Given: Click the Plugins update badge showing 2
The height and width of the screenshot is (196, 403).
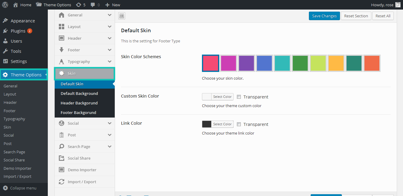Looking at the screenshot, I should pyautogui.click(x=30, y=31).
